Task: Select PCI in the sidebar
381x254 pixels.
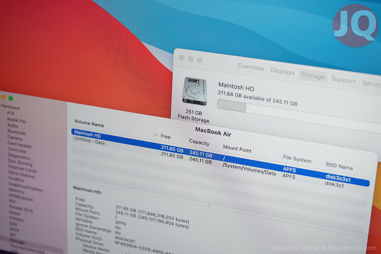Action: point(12,202)
